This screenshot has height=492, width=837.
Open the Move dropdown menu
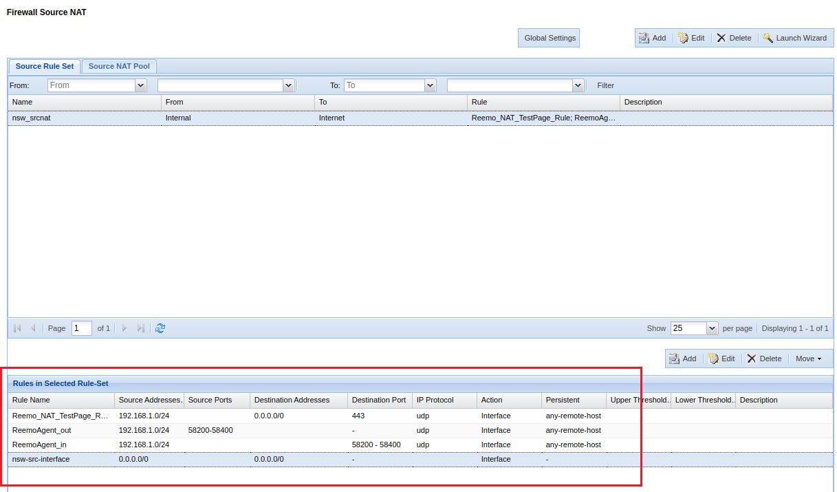(x=808, y=359)
